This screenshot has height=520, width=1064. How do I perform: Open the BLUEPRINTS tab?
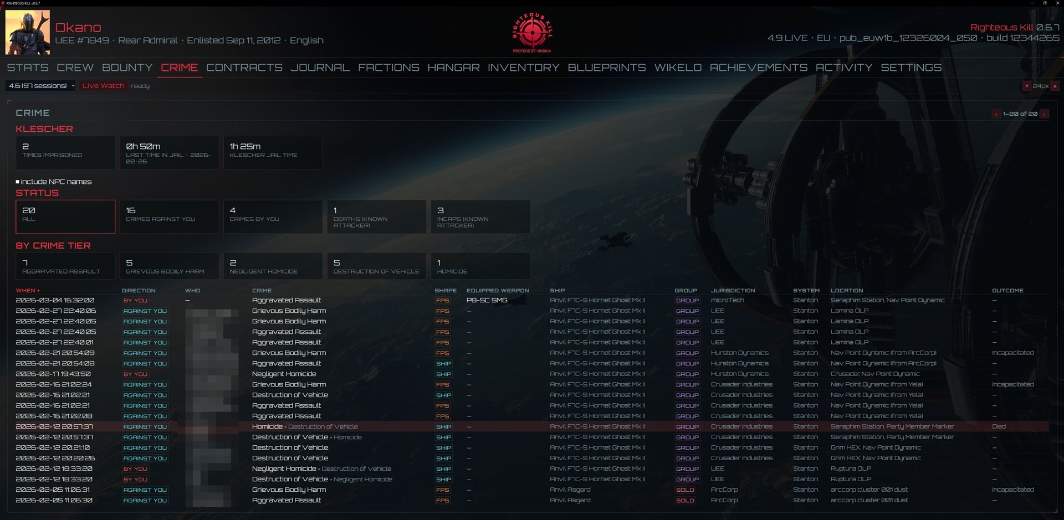pos(607,68)
